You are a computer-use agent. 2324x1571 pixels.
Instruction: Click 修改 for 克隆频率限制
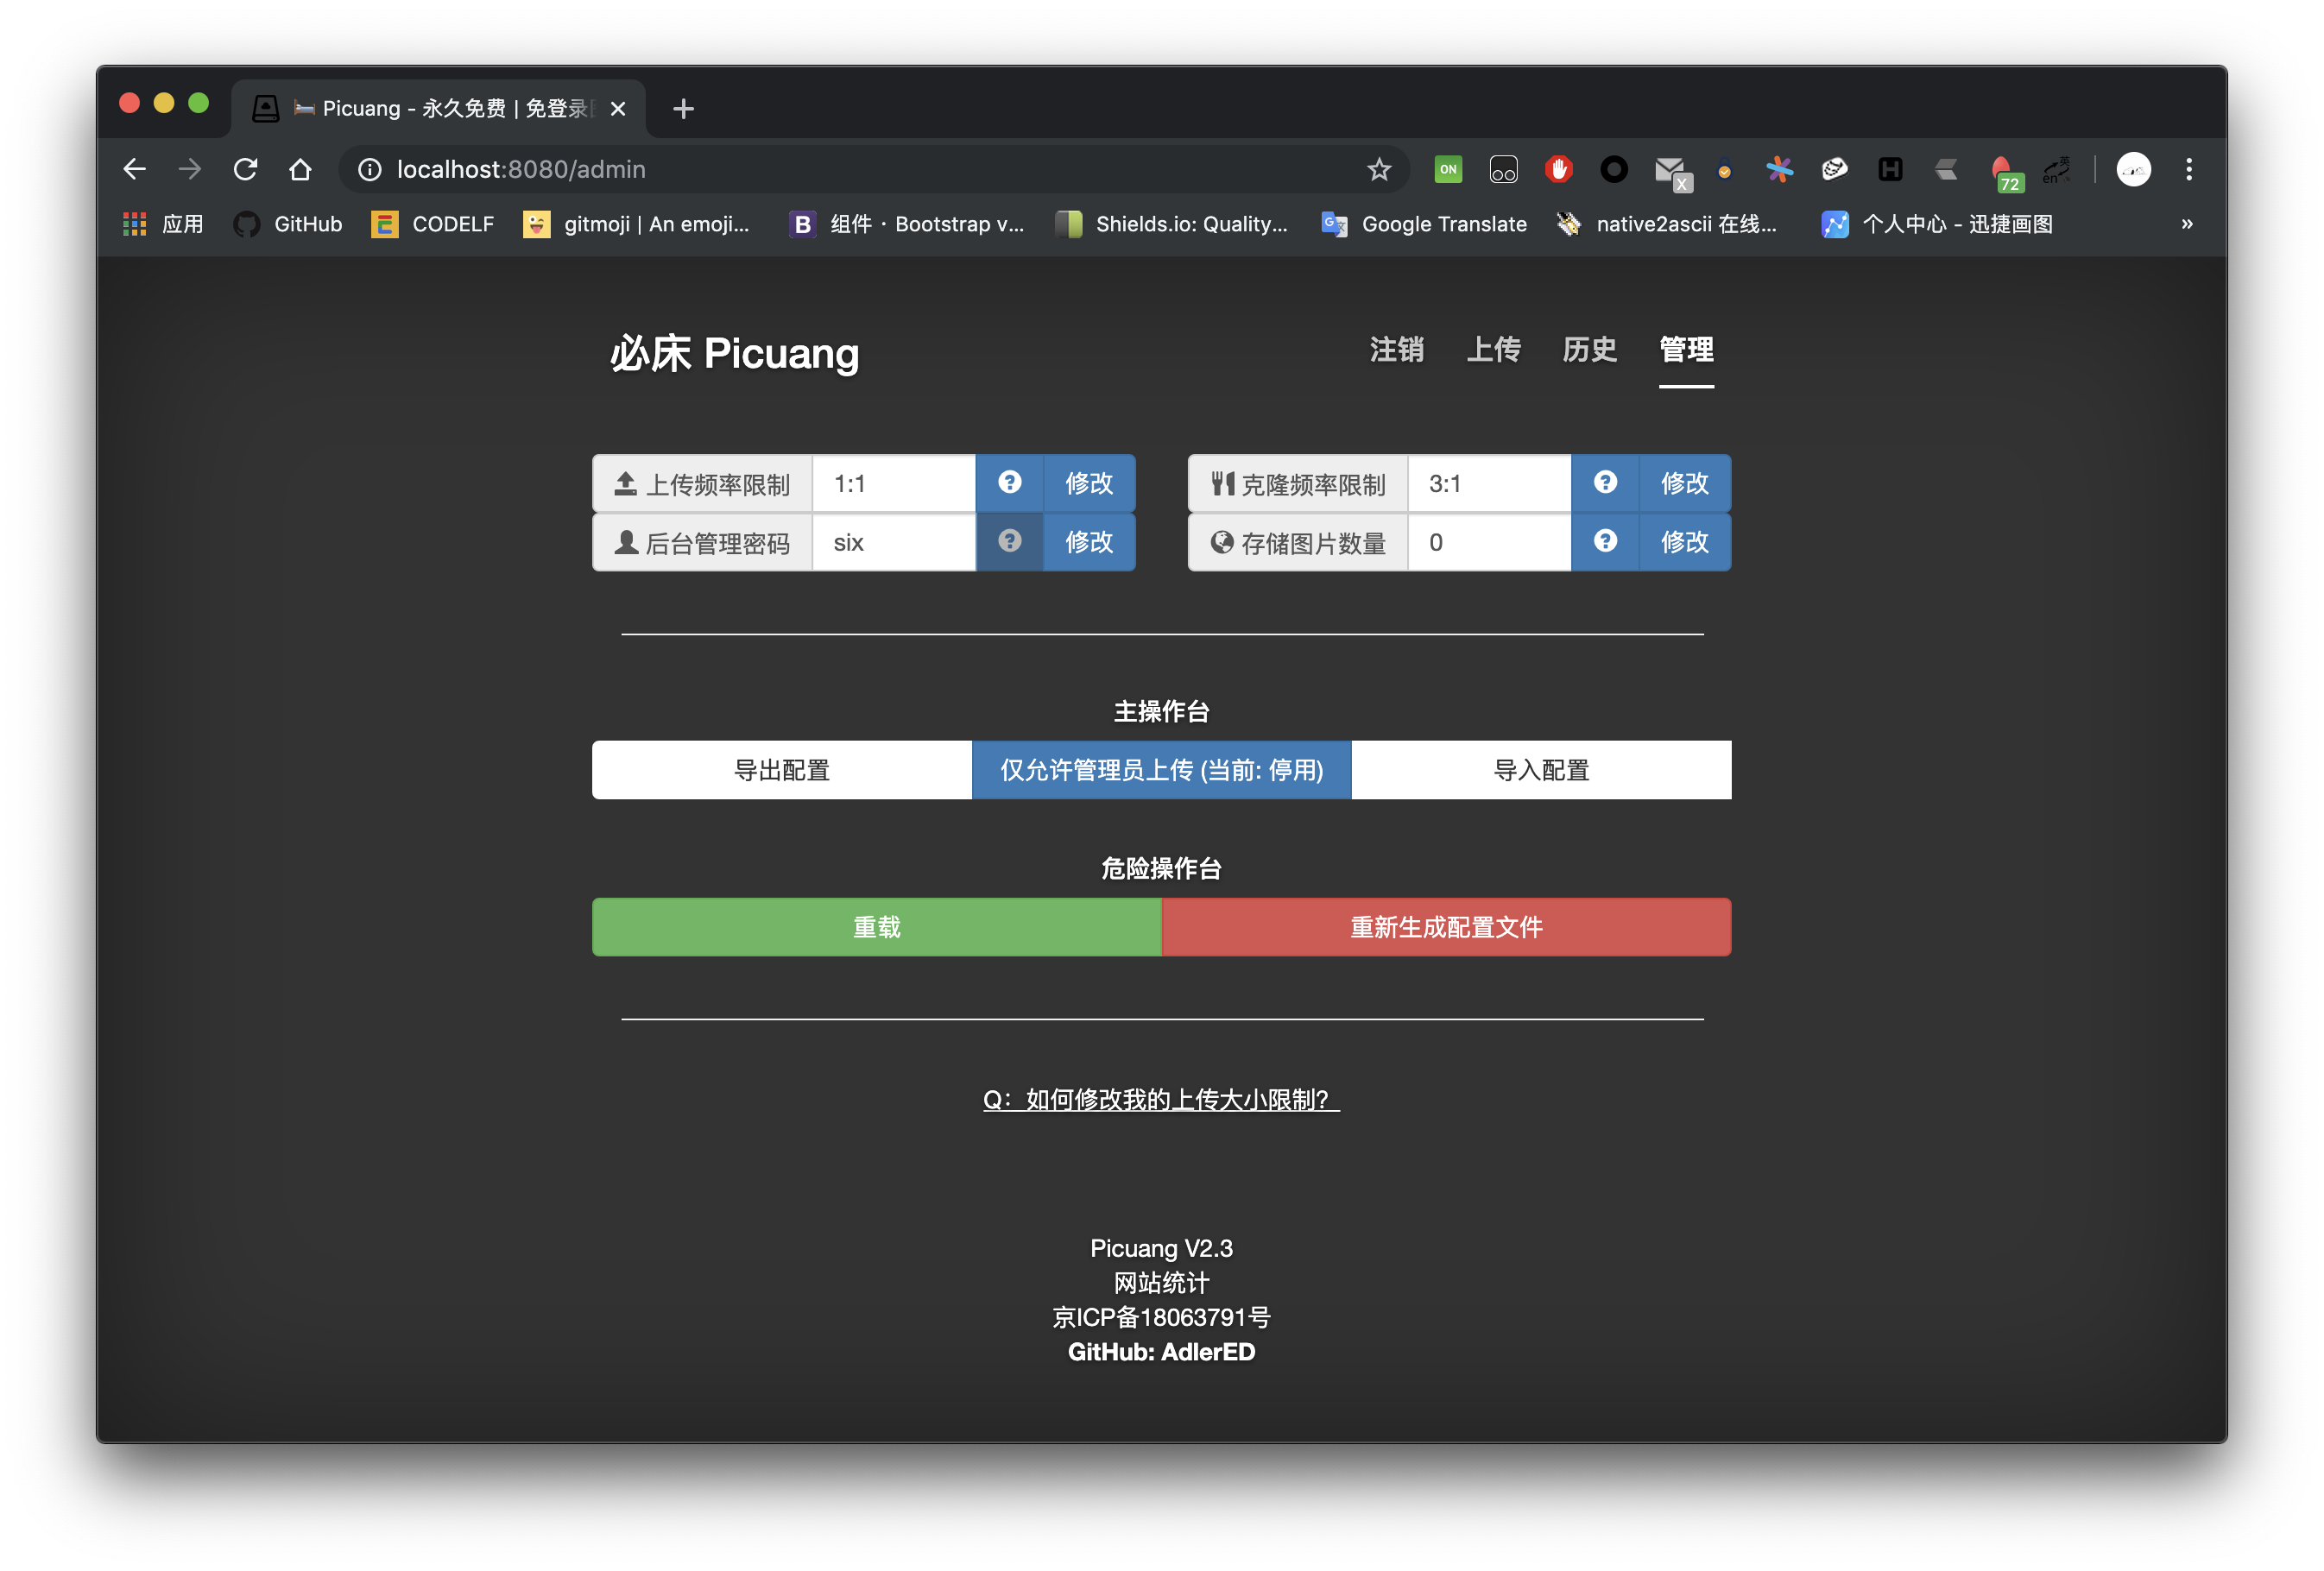pos(1684,483)
